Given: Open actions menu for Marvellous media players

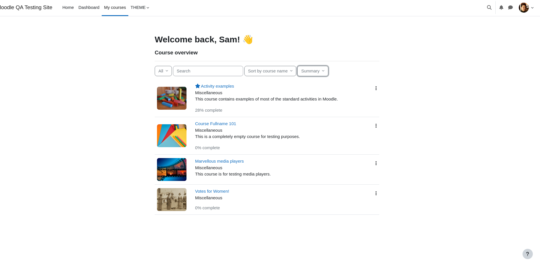Looking at the screenshot, I should click(376, 163).
